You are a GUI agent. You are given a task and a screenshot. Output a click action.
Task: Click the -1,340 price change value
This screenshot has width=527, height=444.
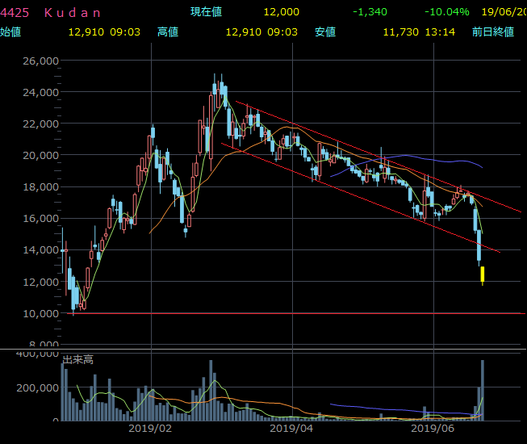pos(370,12)
